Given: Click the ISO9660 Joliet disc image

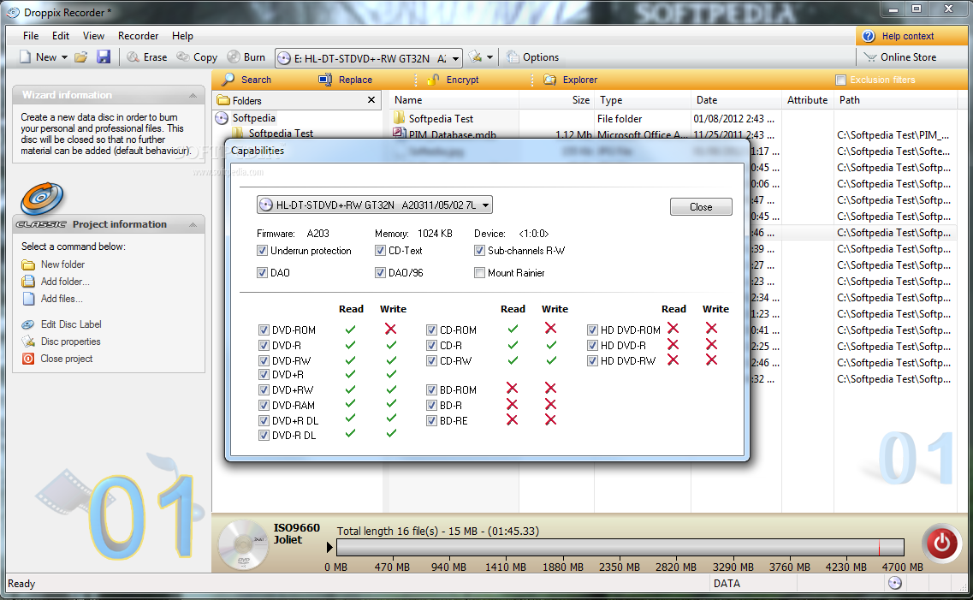Looking at the screenshot, I should tap(243, 544).
